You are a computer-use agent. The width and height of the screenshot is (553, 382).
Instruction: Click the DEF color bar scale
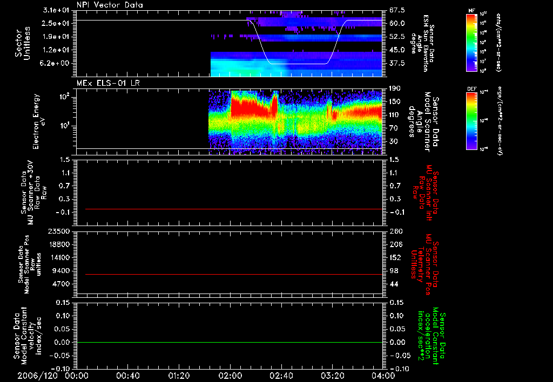coord(471,121)
